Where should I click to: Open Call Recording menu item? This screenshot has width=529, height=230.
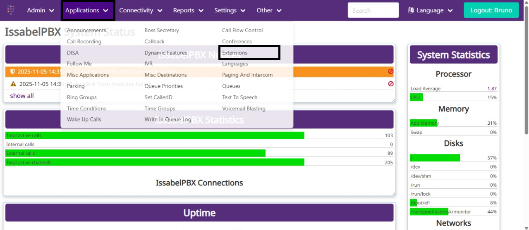point(84,42)
